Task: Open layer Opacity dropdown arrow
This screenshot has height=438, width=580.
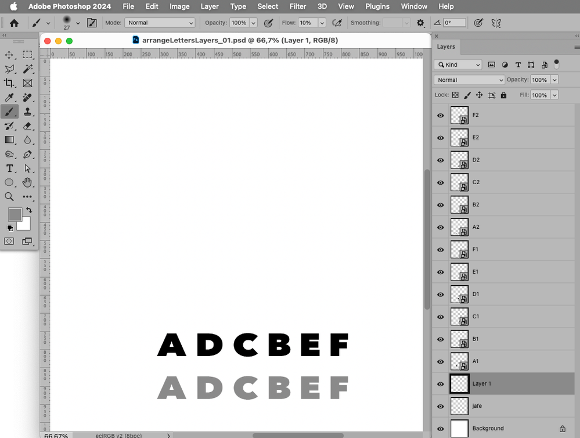Action: click(554, 80)
